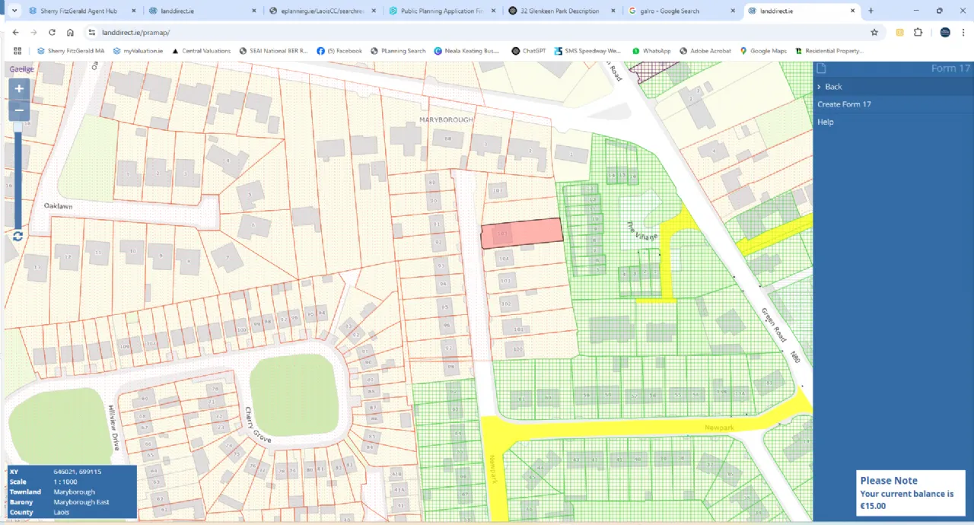Collapse the panel using Back chevron
974x525 pixels.
pyautogui.click(x=820, y=87)
